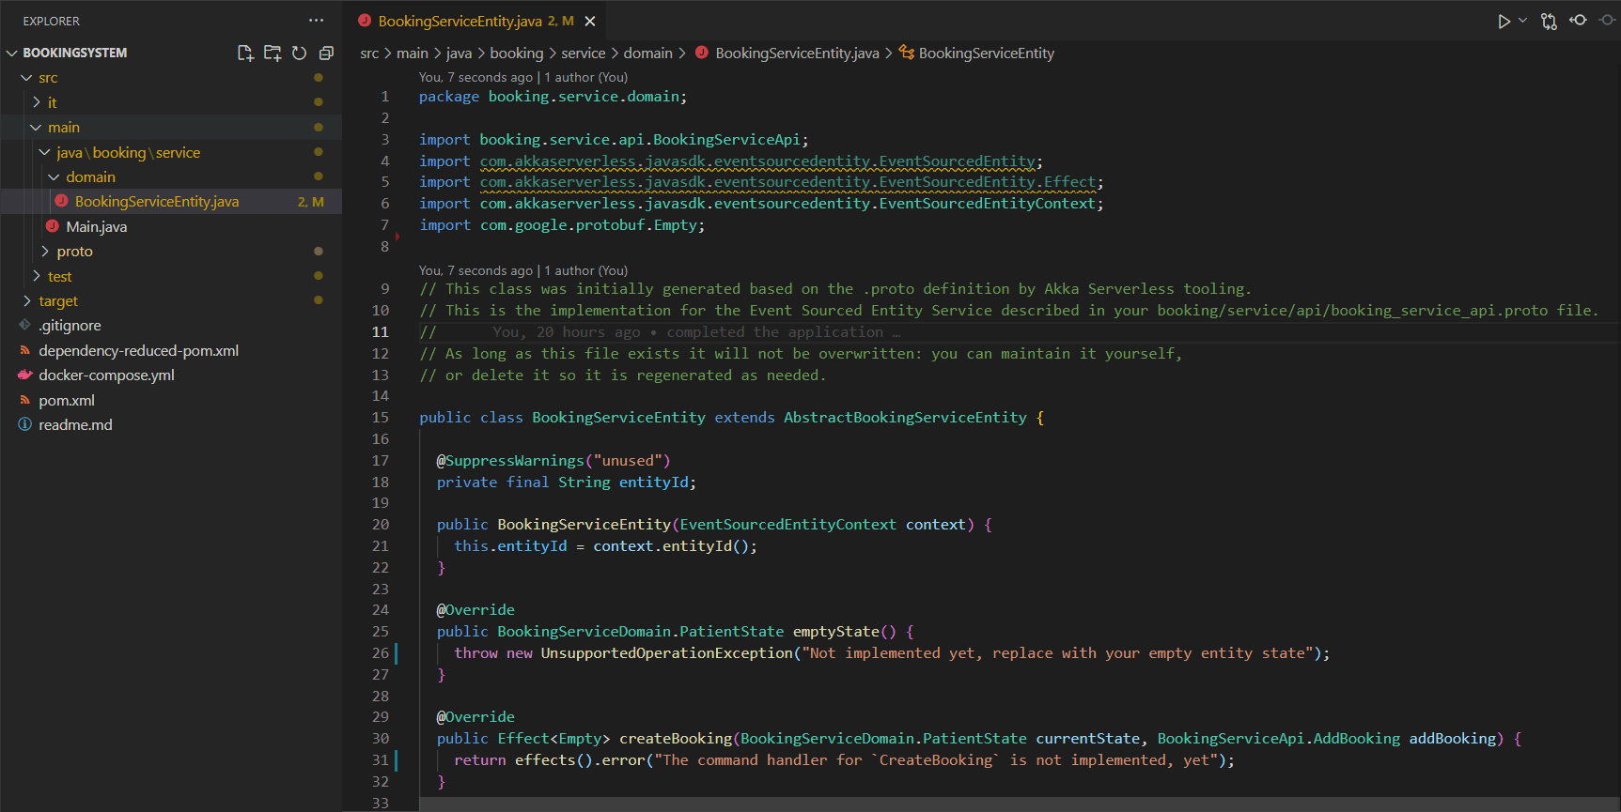Click the modified status dot beside src folder
The height and width of the screenshot is (812, 1621).
click(319, 77)
